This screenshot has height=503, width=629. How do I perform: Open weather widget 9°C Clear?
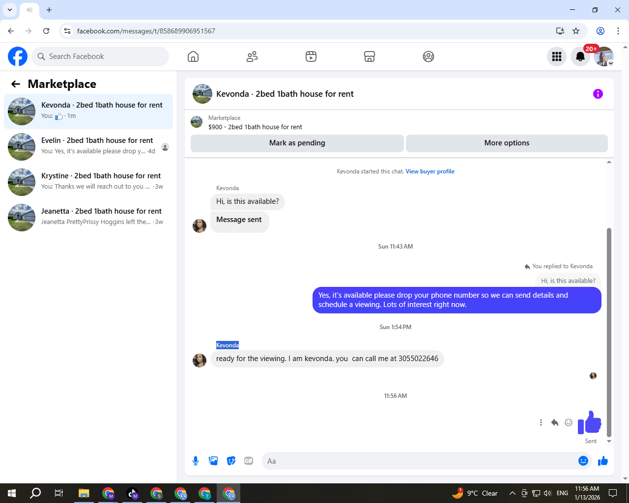[x=475, y=493]
